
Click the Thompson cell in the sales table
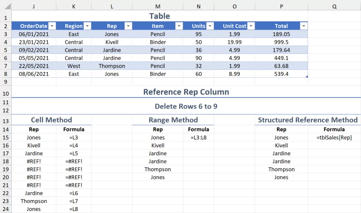(112, 66)
